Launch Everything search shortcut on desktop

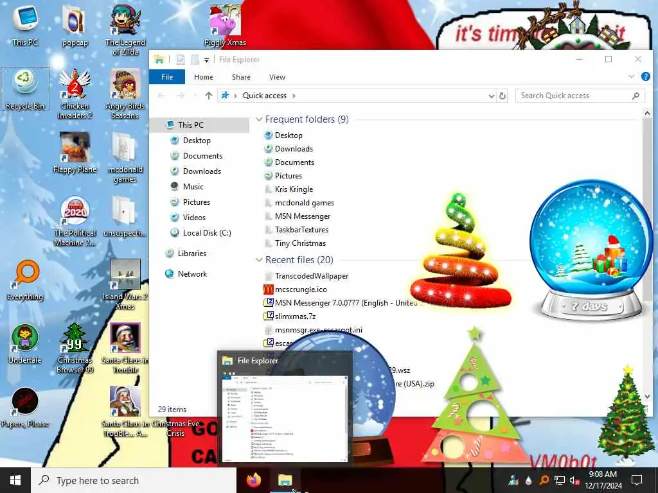click(25, 280)
